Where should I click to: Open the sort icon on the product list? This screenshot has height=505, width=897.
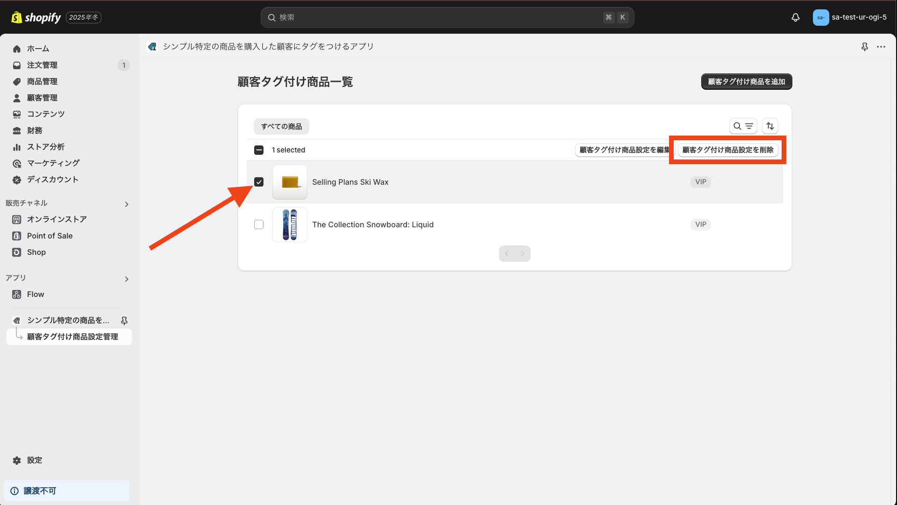coord(770,126)
